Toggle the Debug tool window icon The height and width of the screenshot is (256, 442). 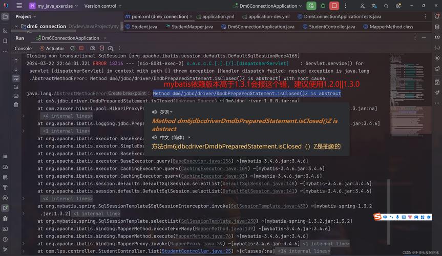pos(6,219)
